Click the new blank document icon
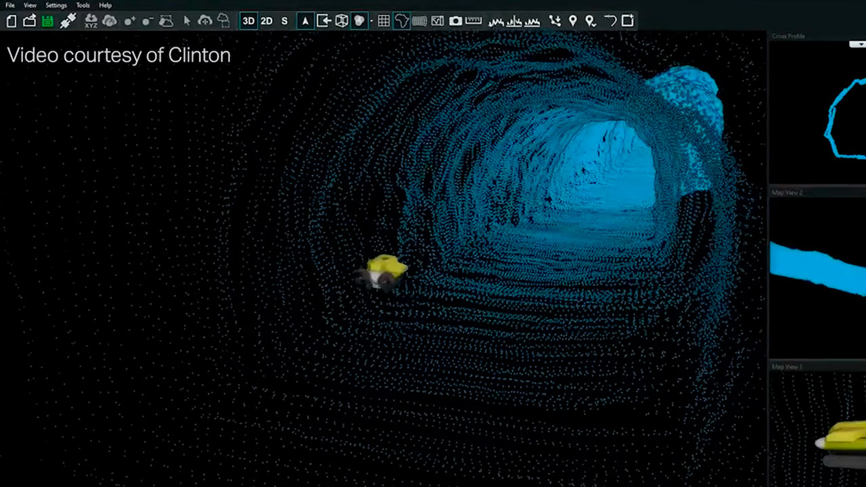Viewport: 866px width, 487px height. [x=12, y=21]
